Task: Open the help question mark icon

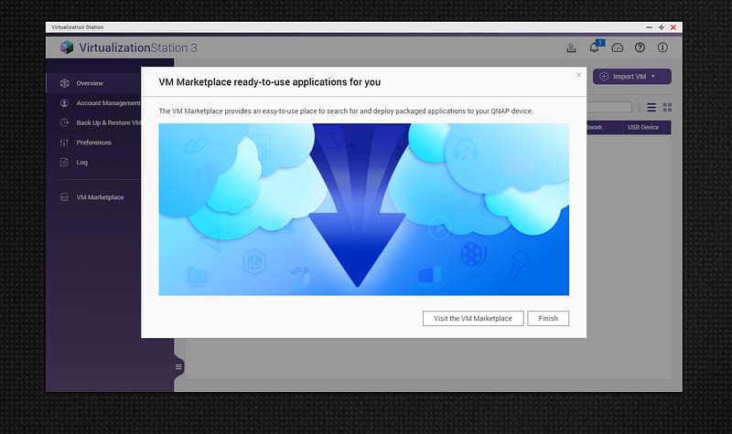Action: 640,48
